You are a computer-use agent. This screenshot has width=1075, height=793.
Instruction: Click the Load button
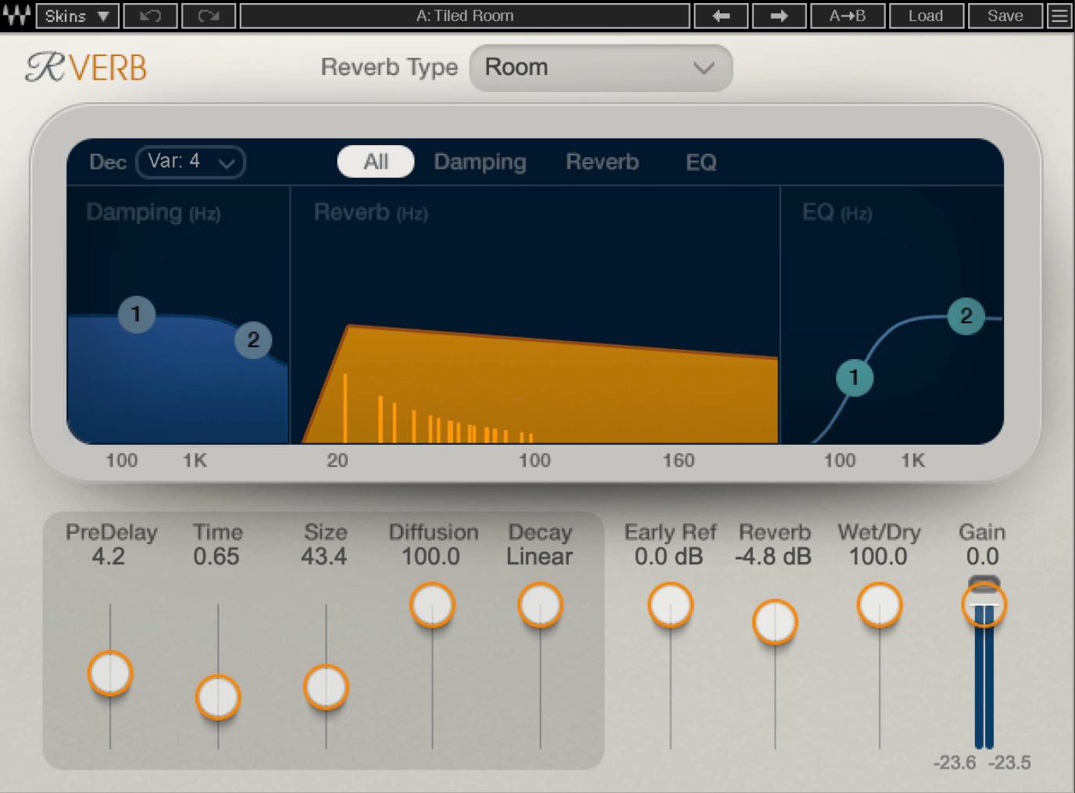[926, 16]
